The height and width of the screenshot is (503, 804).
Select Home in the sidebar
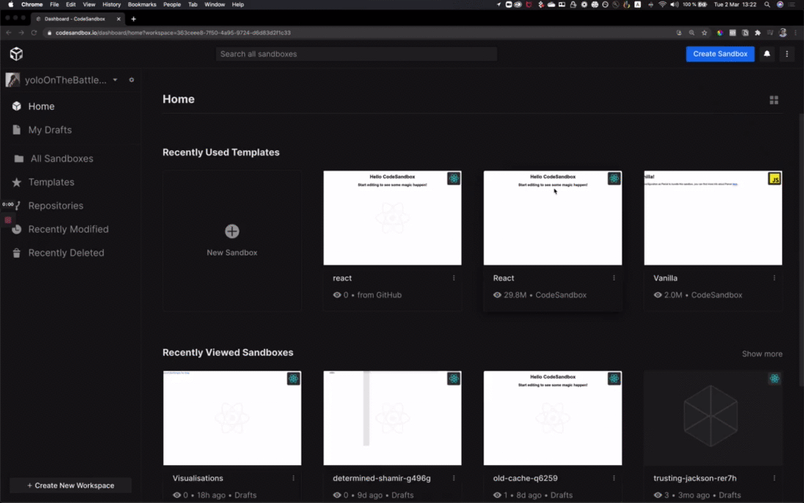tap(43, 106)
